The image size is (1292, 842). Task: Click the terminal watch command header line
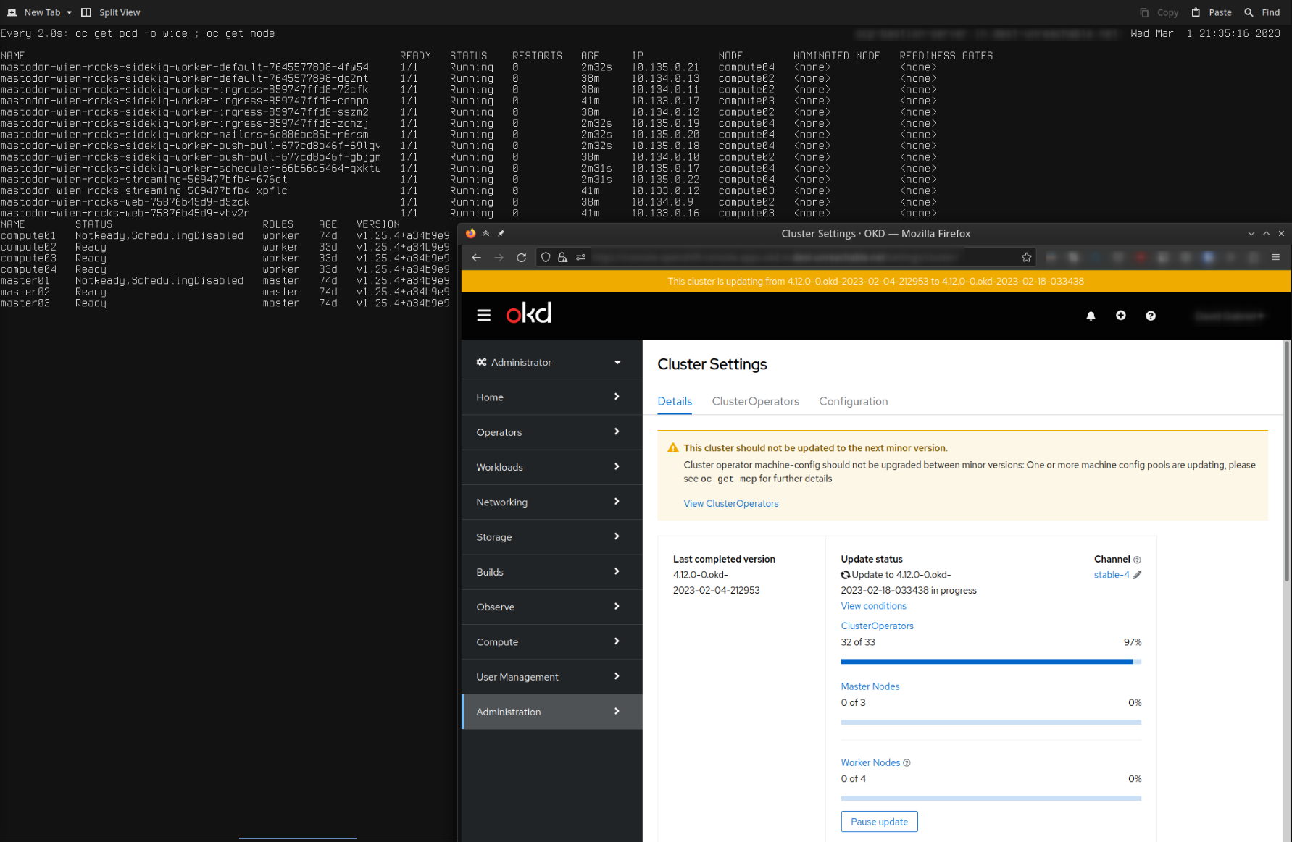tap(138, 33)
